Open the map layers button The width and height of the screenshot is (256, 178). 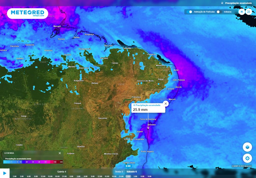[x=247, y=147]
